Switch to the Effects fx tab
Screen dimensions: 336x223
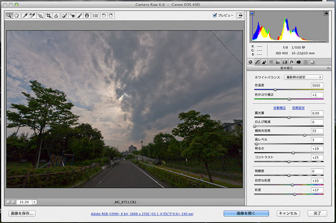tap(291, 62)
